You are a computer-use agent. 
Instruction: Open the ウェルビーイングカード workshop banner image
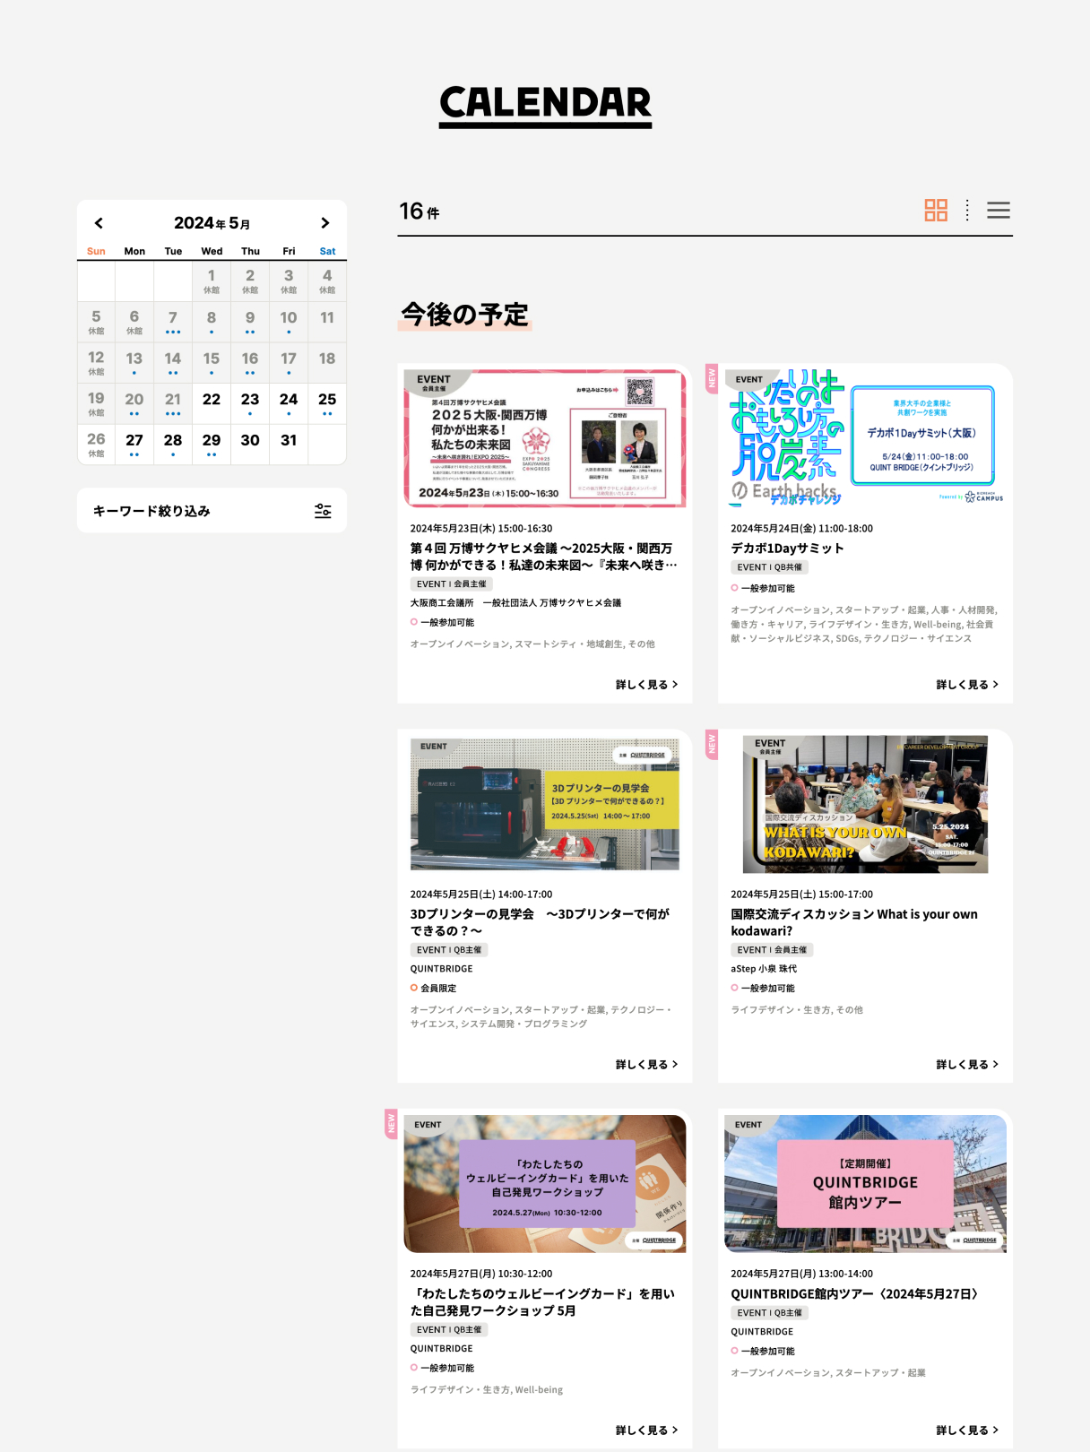click(x=544, y=1183)
